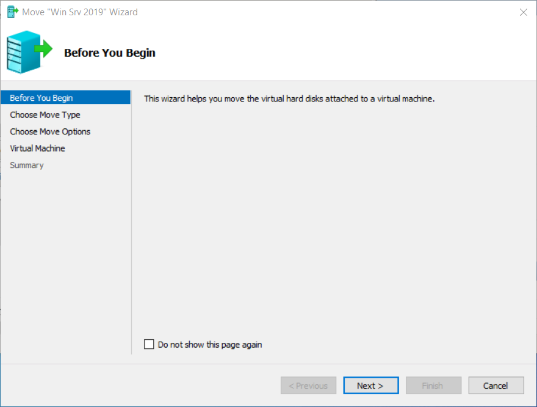Click the bold 'Before You Begin' header title
537x407 pixels.
(x=110, y=53)
